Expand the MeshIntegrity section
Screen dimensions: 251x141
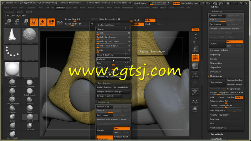point(218,128)
